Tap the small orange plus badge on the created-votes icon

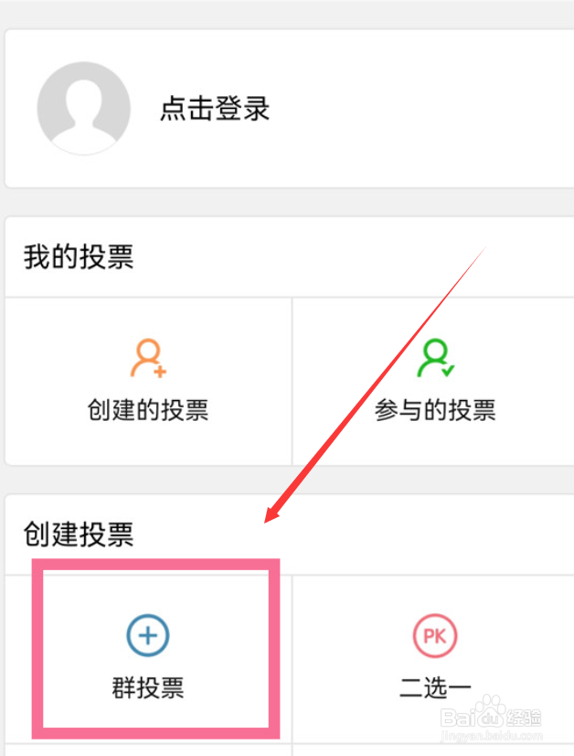click(x=160, y=372)
